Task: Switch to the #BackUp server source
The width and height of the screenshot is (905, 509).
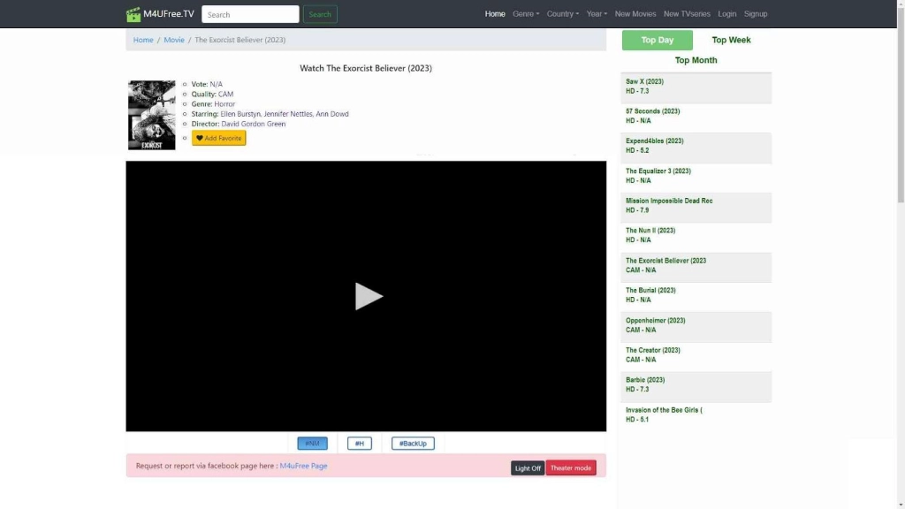Action: (413, 444)
